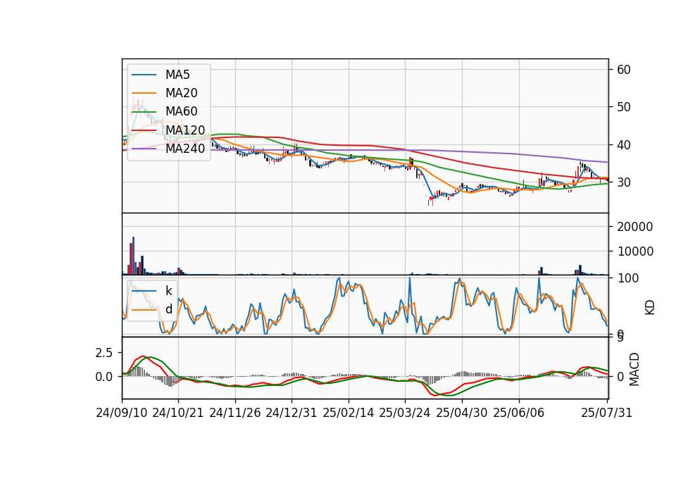The height and width of the screenshot is (486, 676).
Task: Click the 24/12/31 date axis label
Action: 292,413
